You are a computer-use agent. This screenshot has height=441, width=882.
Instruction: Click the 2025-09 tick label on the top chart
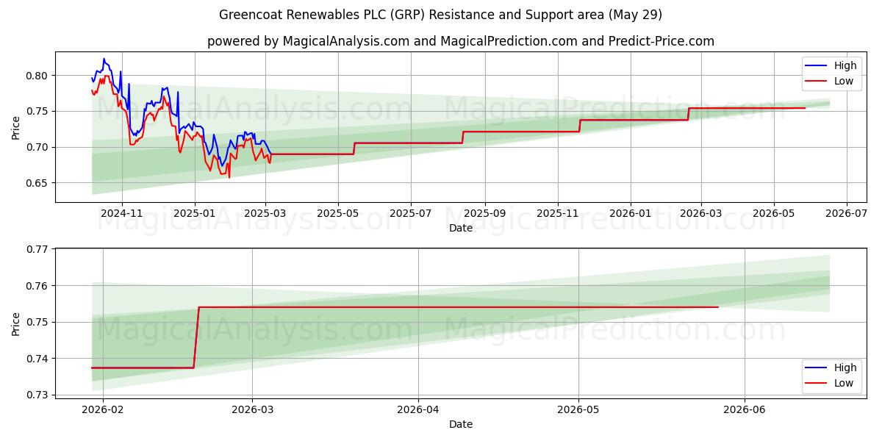click(484, 214)
